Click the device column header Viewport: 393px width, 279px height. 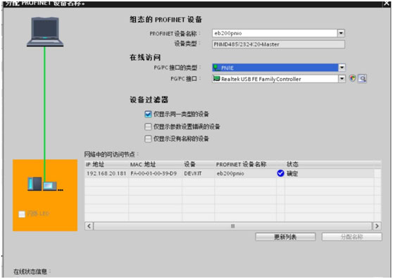tap(198, 164)
